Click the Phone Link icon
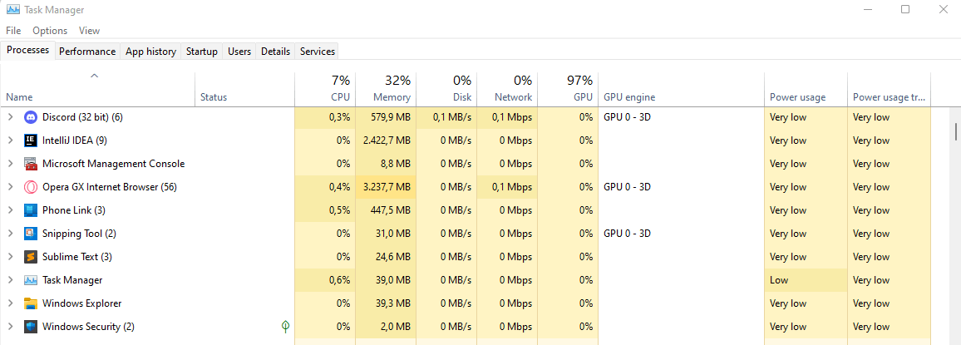Image resolution: width=961 pixels, height=345 pixels. tap(31, 210)
